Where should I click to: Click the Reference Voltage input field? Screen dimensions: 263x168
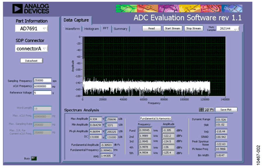point(42,93)
